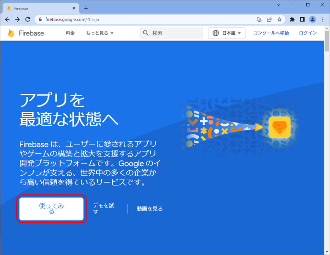Click the ログイン link
The width and height of the screenshot is (330, 255).
308,33
